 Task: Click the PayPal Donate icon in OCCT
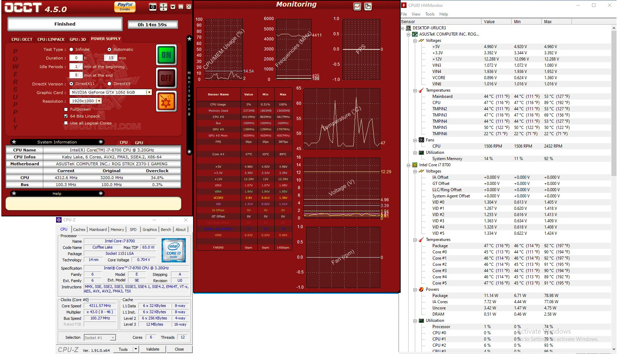click(125, 7)
